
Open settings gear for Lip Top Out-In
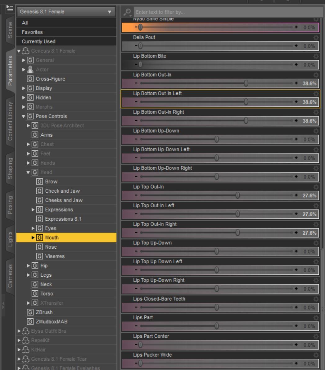(316, 187)
